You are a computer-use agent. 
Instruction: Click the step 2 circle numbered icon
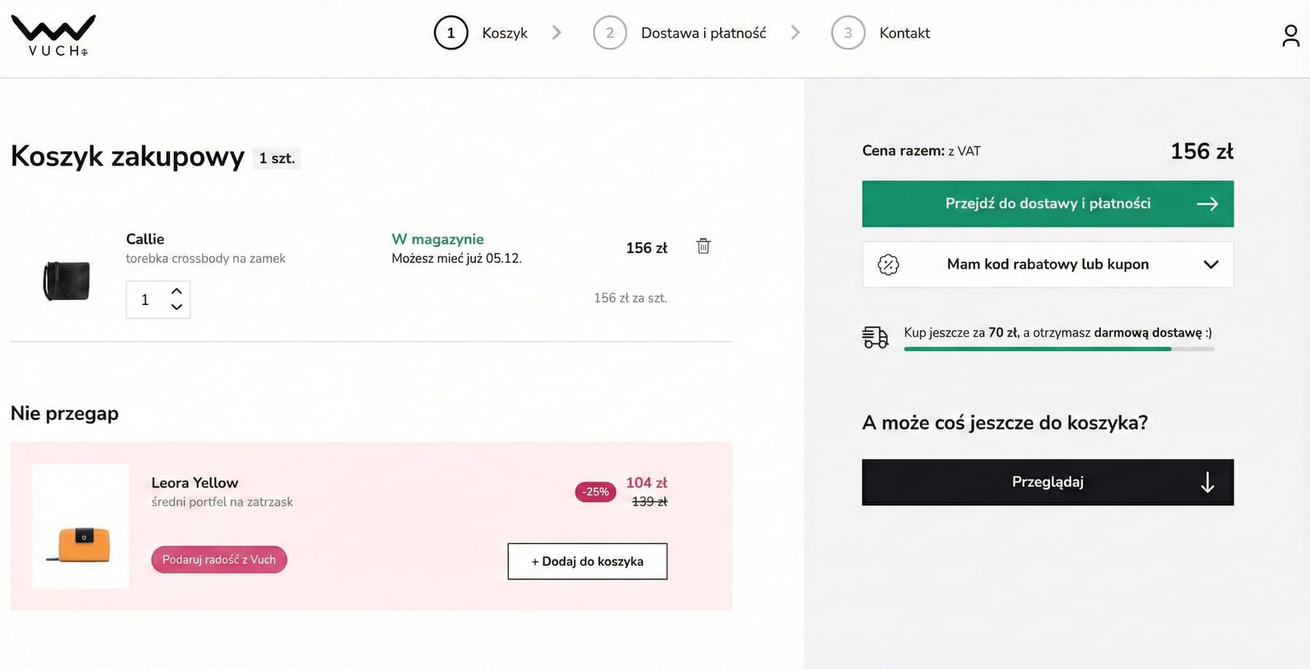click(x=610, y=33)
